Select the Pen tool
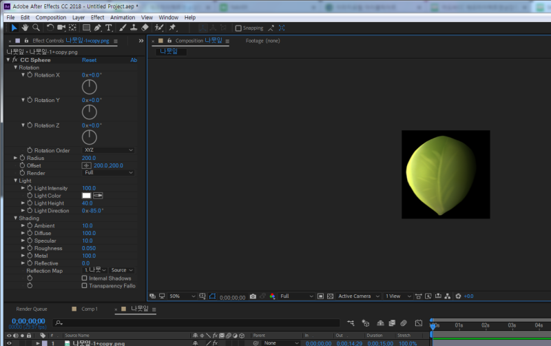This screenshot has height=346, width=551. 97,28
